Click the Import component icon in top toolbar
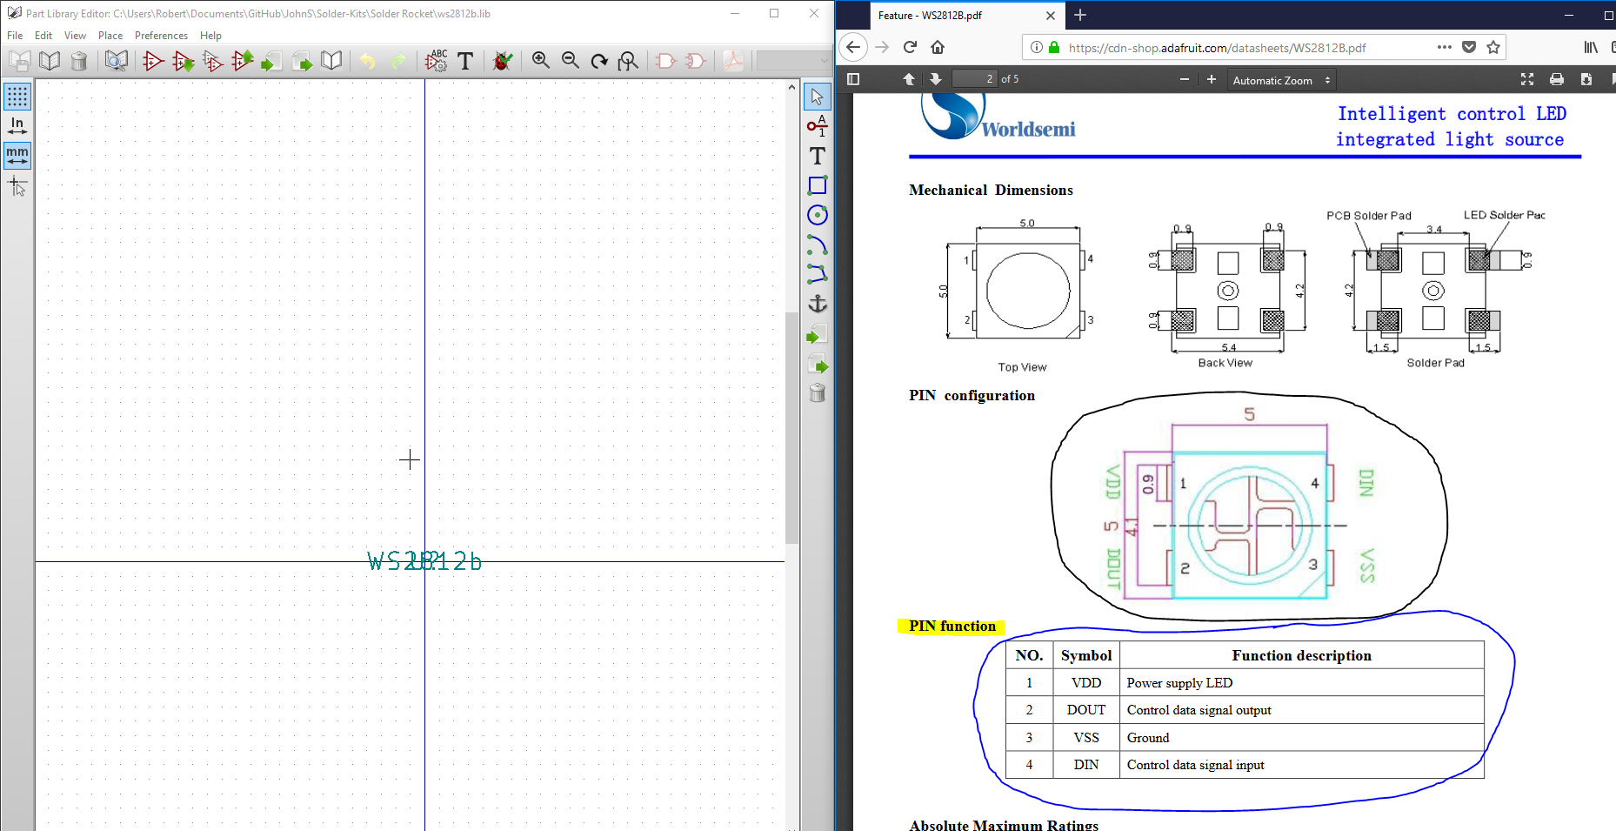 pyautogui.click(x=271, y=61)
